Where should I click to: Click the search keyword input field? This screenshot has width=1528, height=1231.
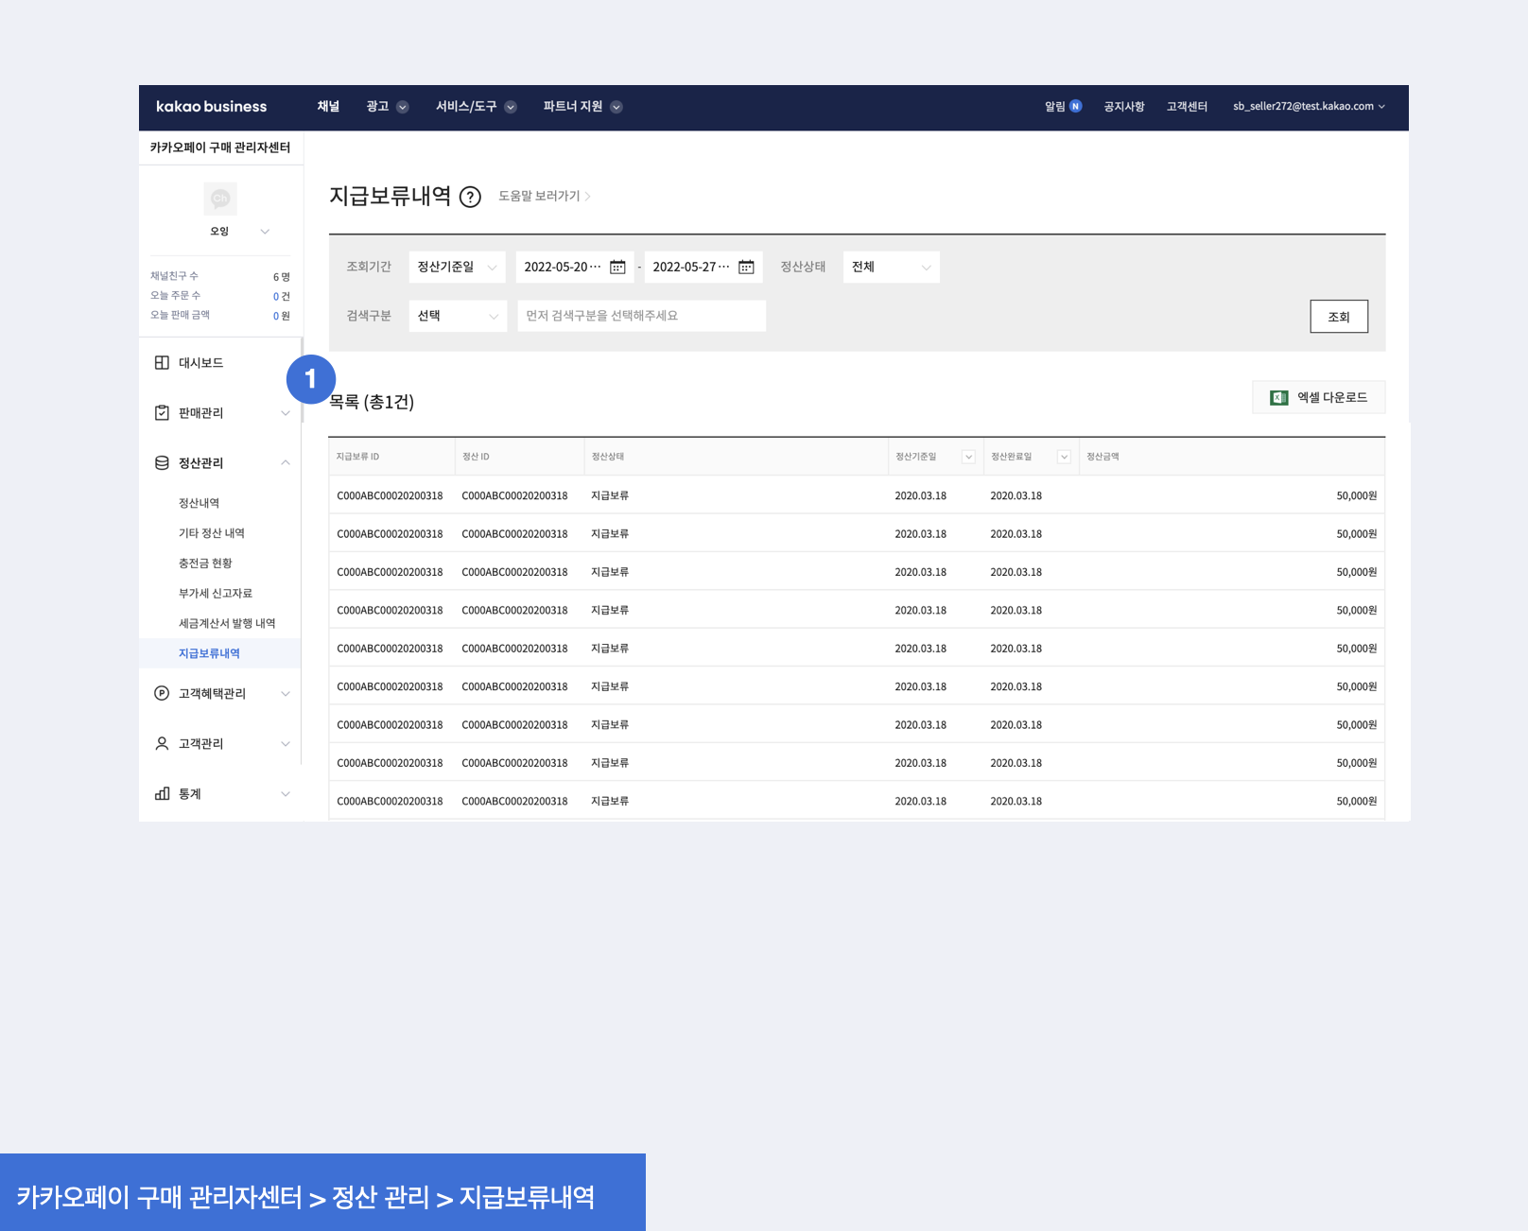641,316
